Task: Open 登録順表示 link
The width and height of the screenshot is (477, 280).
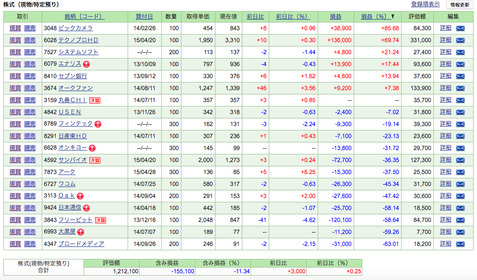Action: pos(425,4)
